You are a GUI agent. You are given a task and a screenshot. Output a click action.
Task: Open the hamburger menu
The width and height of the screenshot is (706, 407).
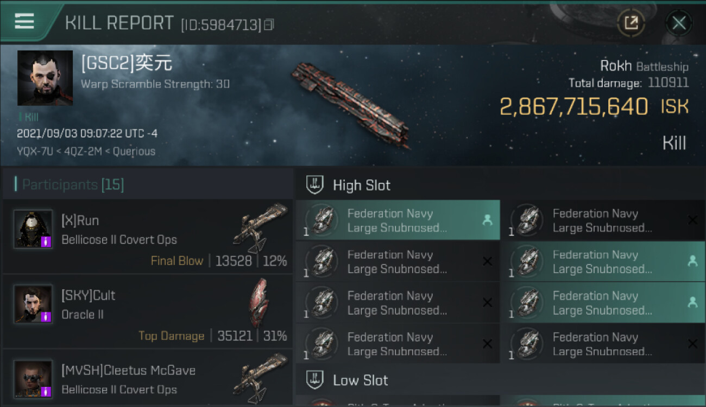point(24,22)
